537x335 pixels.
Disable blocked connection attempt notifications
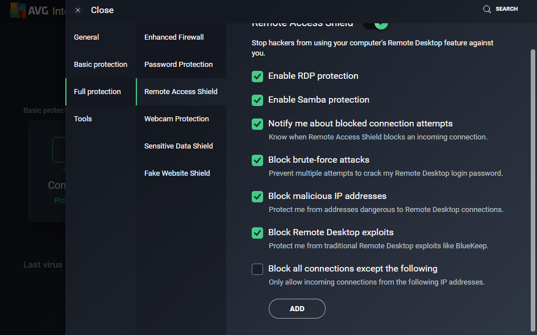pyautogui.click(x=257, y=124)
